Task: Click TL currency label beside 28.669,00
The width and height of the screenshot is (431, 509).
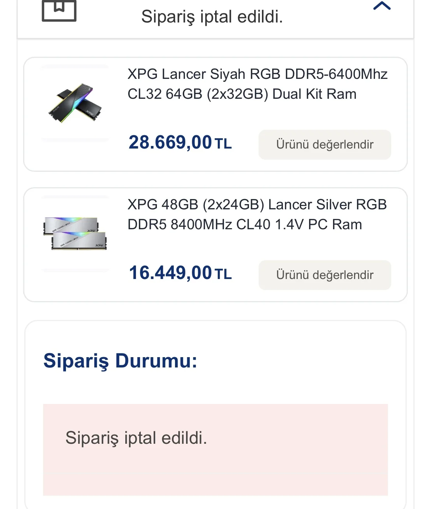Action: coord(223,144)
